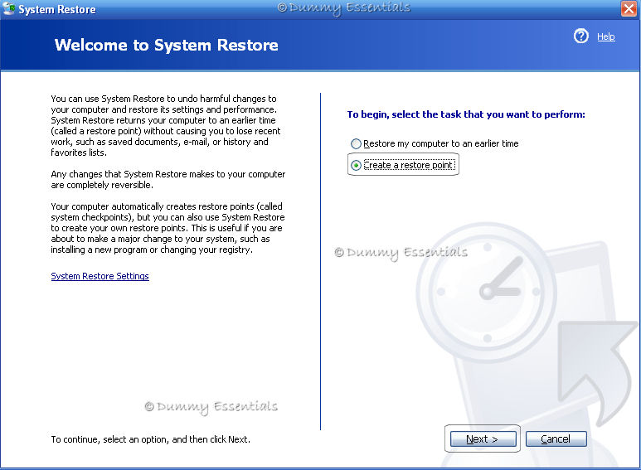The width and height of the screenshot is (641, 470).
Task: Click the Help question mark icon
Action: pyautogui.click(x=581, y=36)
